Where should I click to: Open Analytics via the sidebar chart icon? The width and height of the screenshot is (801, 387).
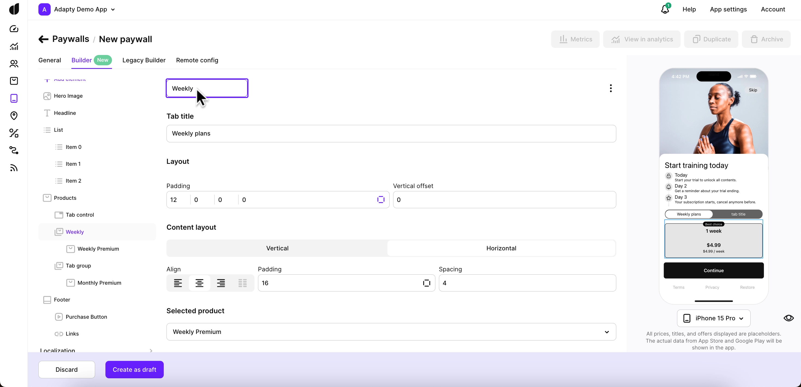point(14,46)
